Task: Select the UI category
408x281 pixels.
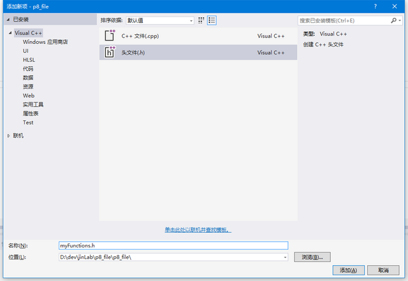Action: (25, 51)
